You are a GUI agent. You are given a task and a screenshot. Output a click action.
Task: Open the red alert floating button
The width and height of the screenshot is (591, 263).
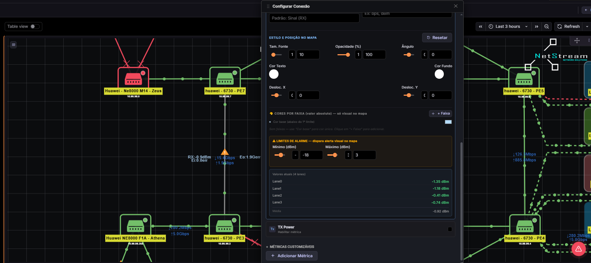(578, 249)
